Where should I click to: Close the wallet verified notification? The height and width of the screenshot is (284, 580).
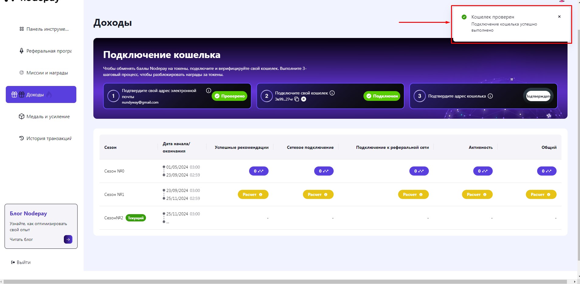click(x=559, y=17)
